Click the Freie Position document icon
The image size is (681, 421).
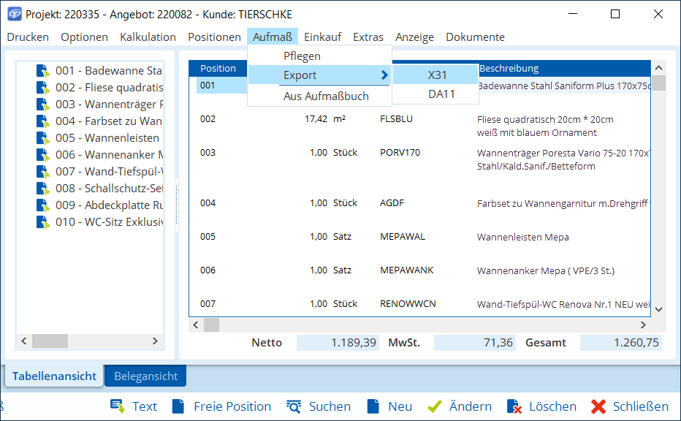tap(178, 406)
